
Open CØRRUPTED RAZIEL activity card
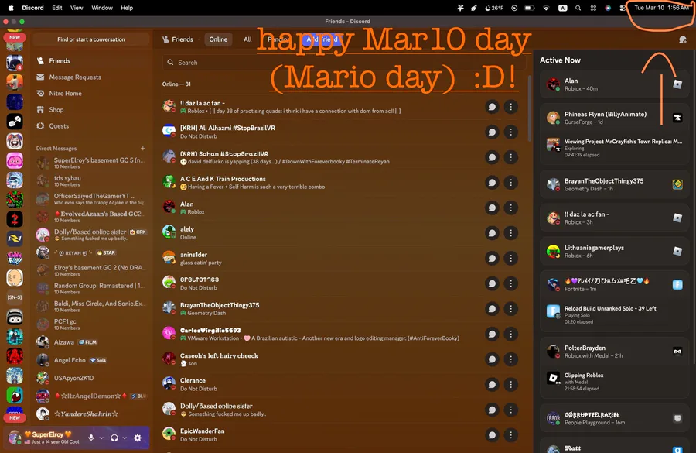coord(614,418)
